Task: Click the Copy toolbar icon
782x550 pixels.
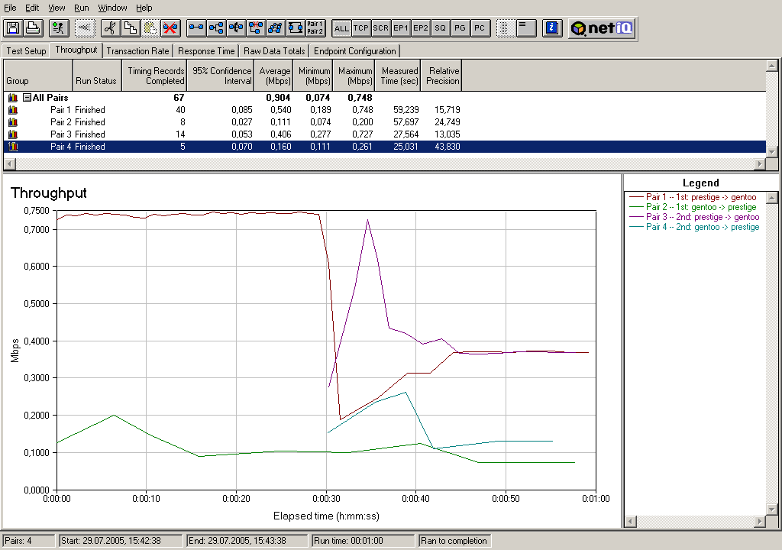Action: pyautogui.click(x=130, y=28)
